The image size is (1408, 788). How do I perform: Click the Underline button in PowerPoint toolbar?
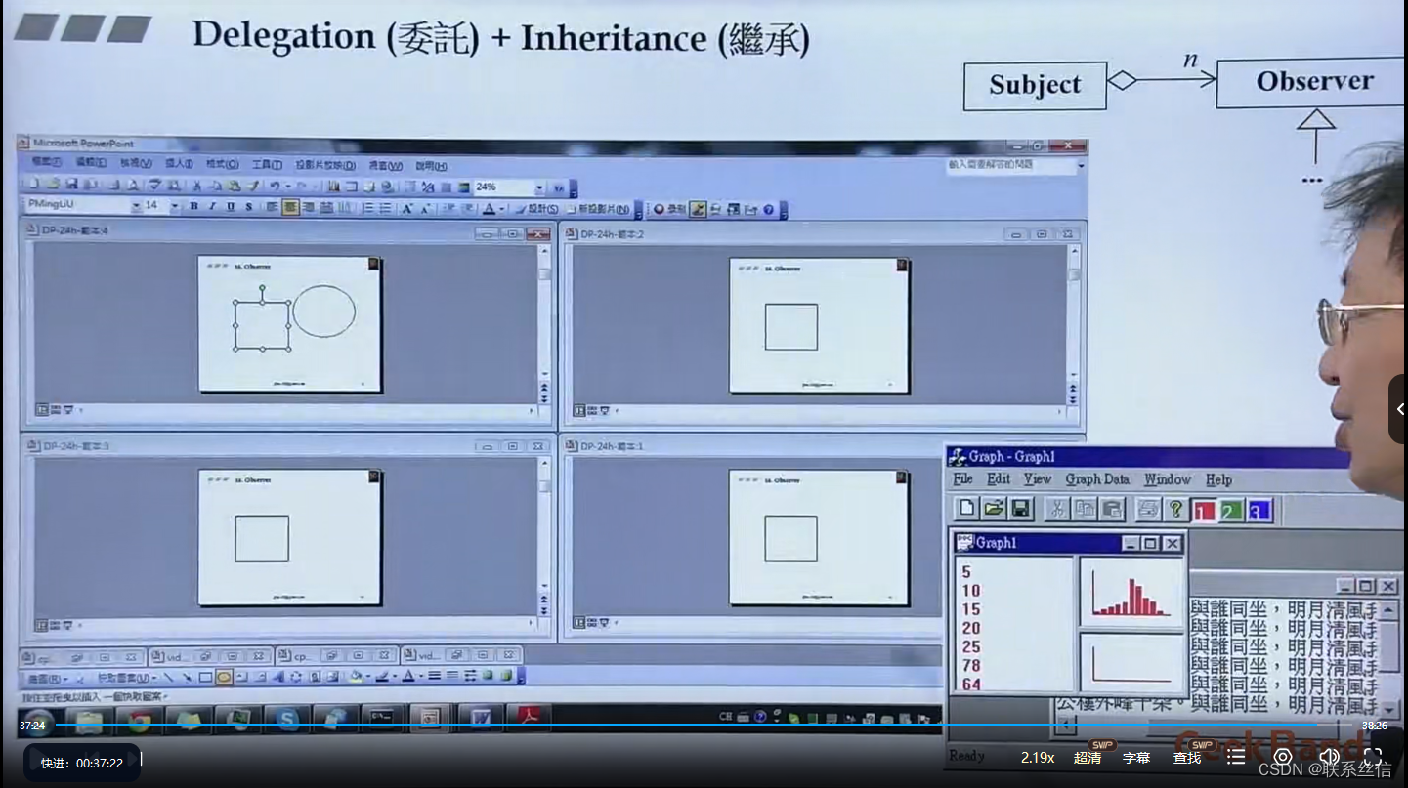231,207
